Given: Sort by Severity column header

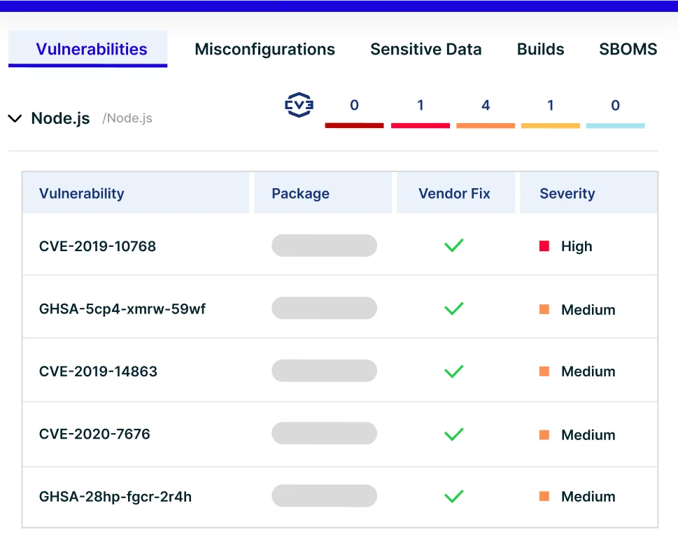Looking at the screenshot, I should (567, 193).
